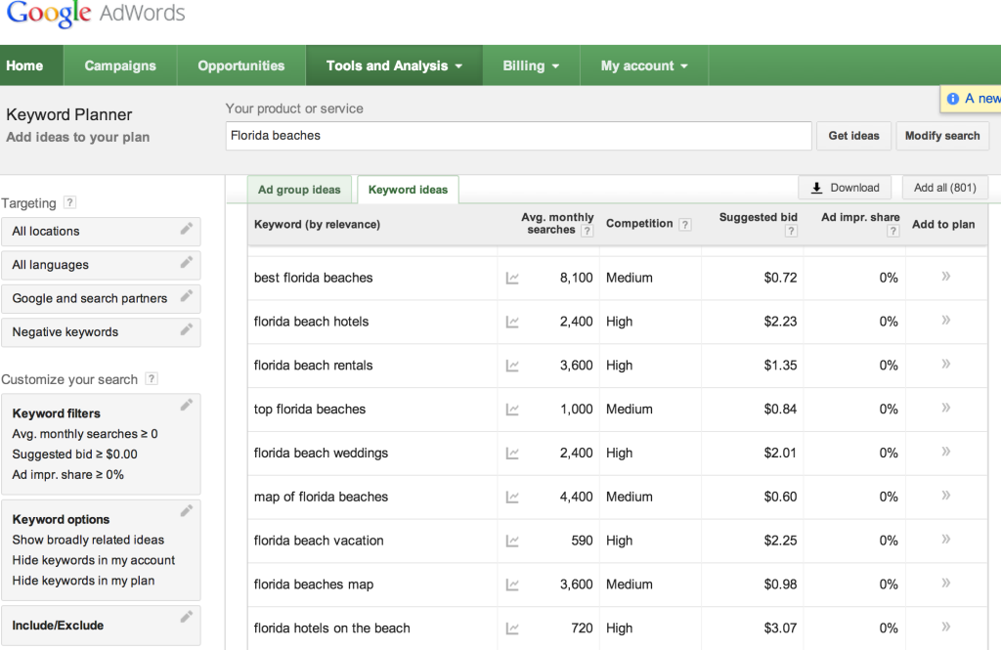This screenshot has height=650, width=1001.
Task: Sort by Keyword (by relevance) column header
Action: (318, 224)
